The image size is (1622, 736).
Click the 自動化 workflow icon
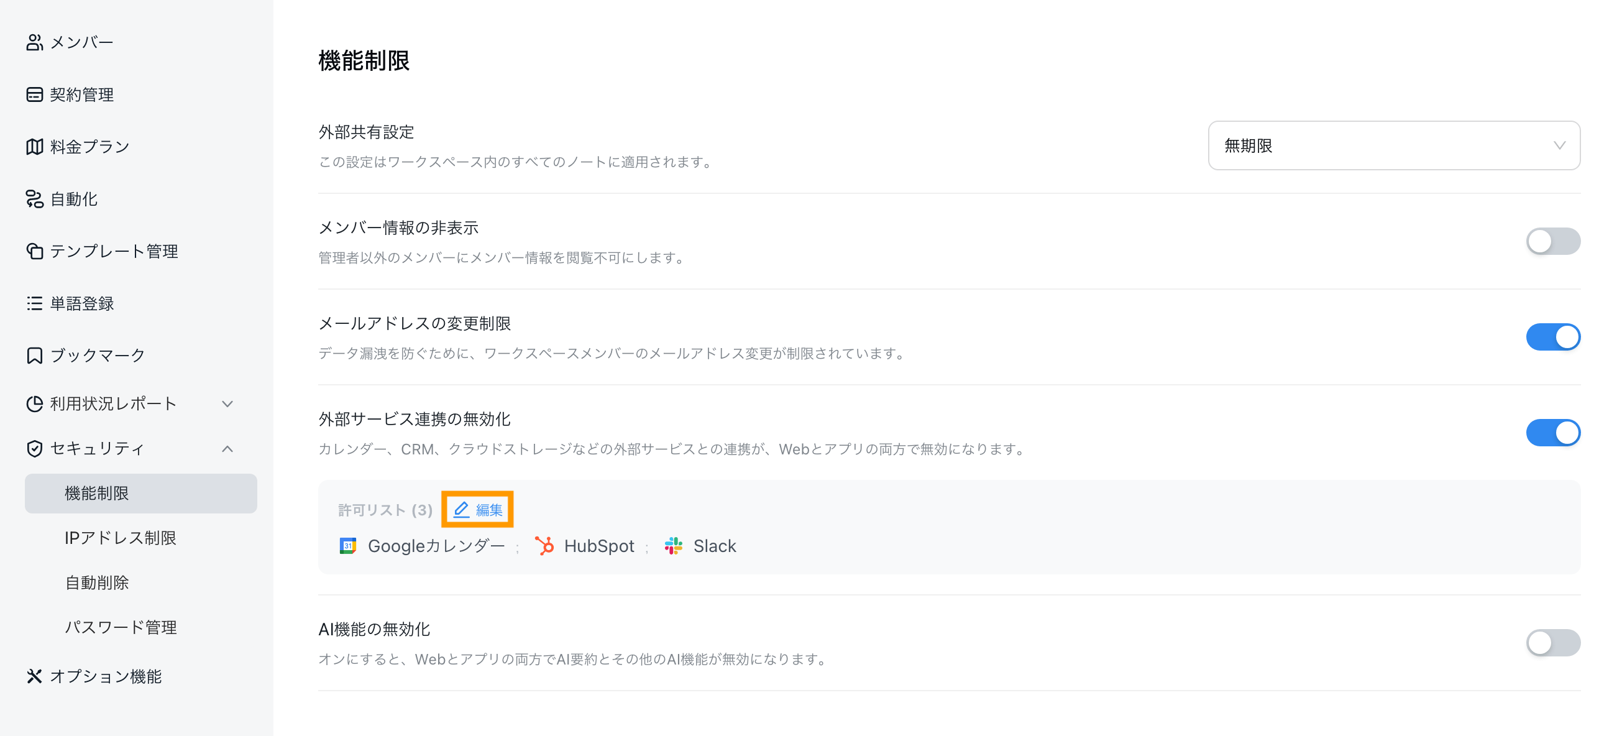(x=35, y=199)
